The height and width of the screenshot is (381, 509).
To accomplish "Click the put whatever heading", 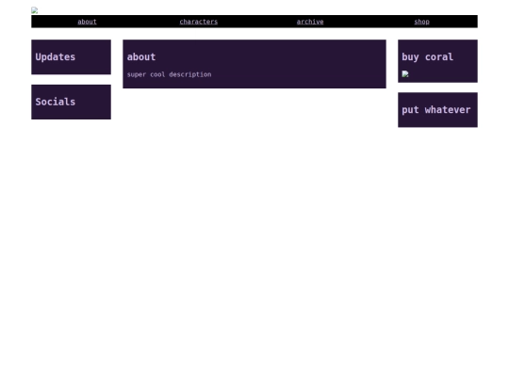I will [436, 110].
